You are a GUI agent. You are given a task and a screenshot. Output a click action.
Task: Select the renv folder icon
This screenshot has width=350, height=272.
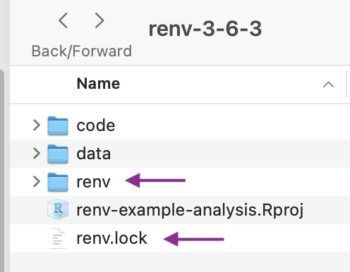(x=58, y=182)
